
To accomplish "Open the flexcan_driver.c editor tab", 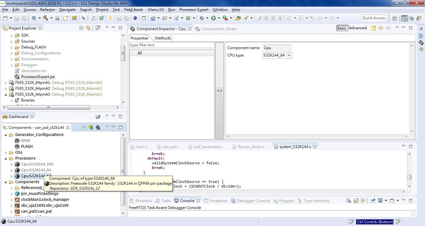I will click(x=248, y=147).
